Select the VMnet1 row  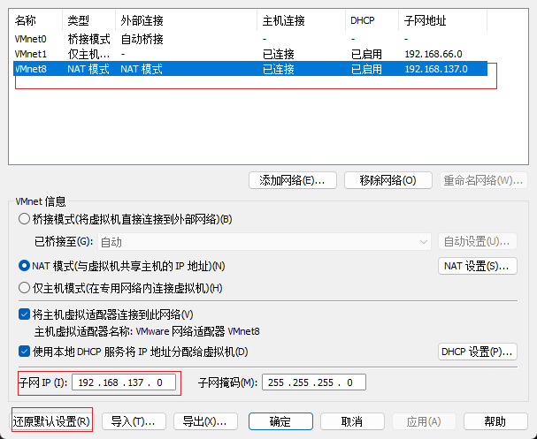[250, 54]
